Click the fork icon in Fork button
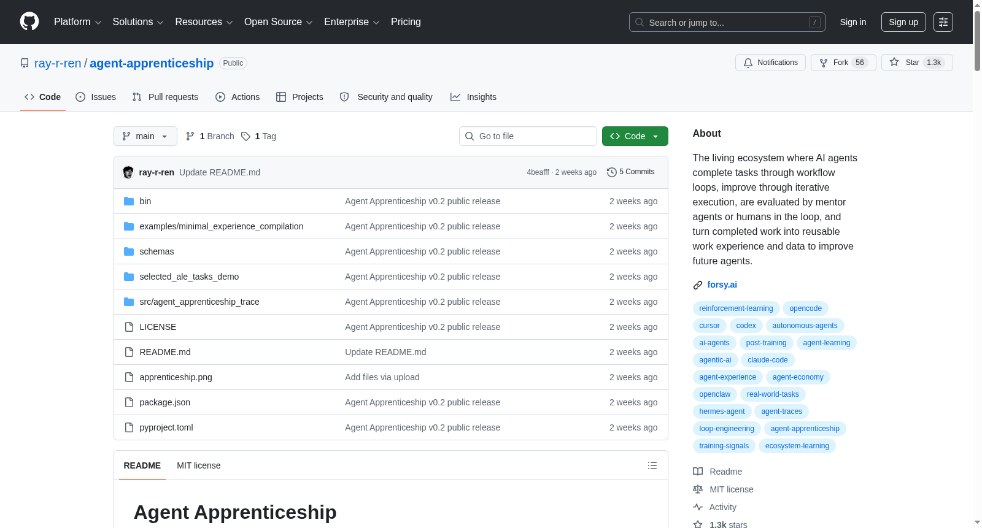 [824, 63]
